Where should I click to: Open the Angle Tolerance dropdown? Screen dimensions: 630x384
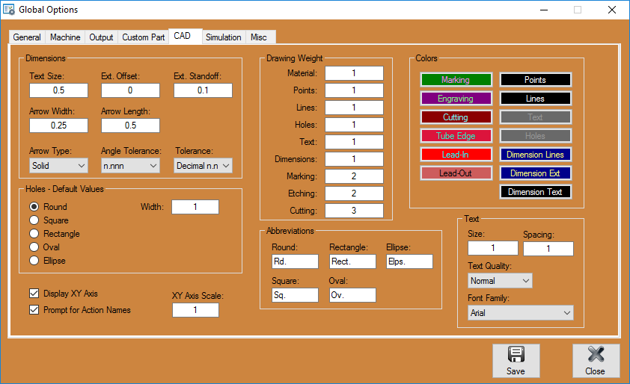[x=130, y=166]
